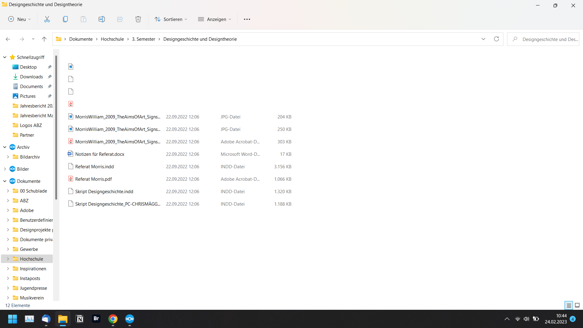The image size is (583, 328).
Task: Navigate up one folder with up arrow
Action: click(x=44, y=39)
